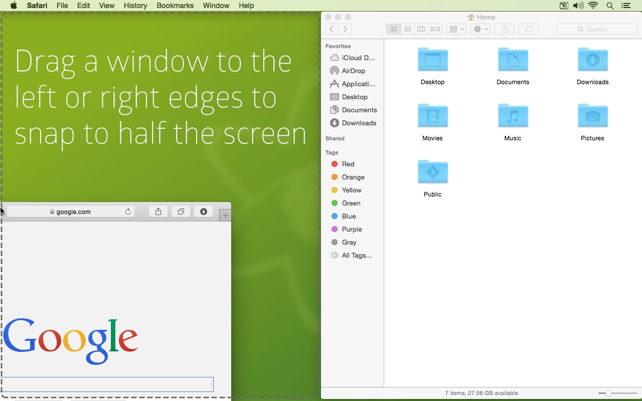This screenshot has height=401, width=642.
Task: Switch Finder to column view
Action: click(421, 29)
